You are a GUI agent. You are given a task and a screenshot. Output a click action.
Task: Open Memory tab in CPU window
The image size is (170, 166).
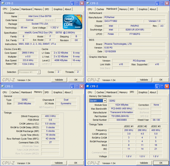[x=38, y=9]
